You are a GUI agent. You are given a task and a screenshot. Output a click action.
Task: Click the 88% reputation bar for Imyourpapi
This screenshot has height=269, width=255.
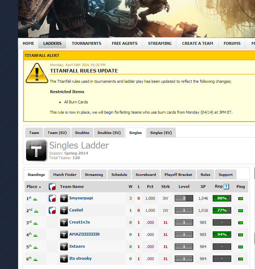(222, 198)
